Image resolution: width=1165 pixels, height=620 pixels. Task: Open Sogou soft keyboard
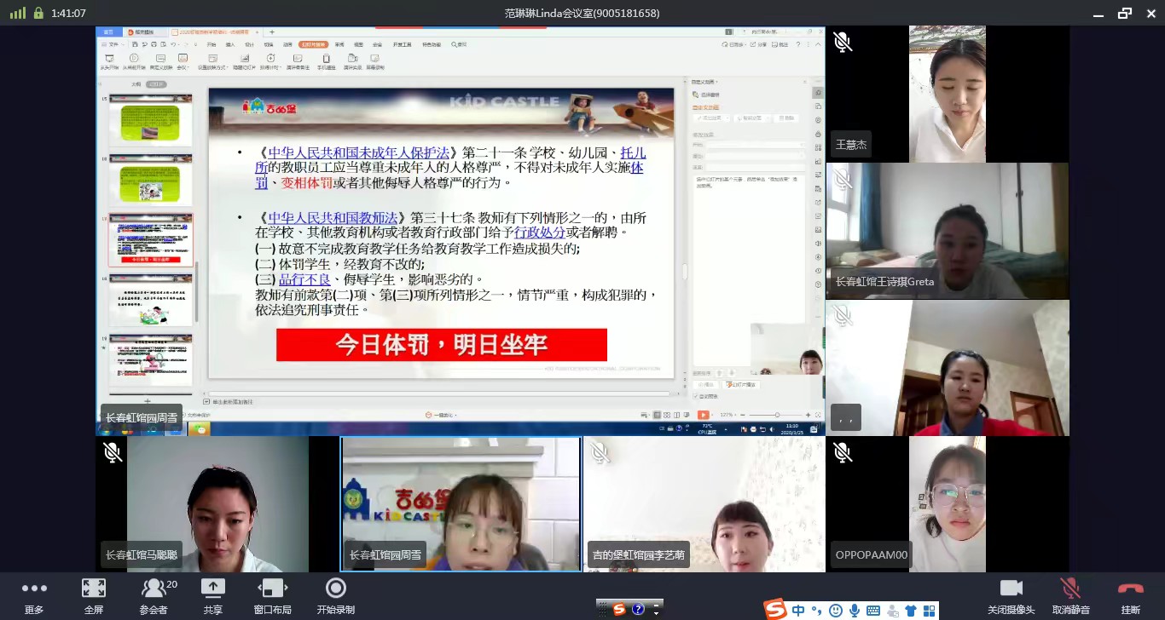tap(874, 611)
